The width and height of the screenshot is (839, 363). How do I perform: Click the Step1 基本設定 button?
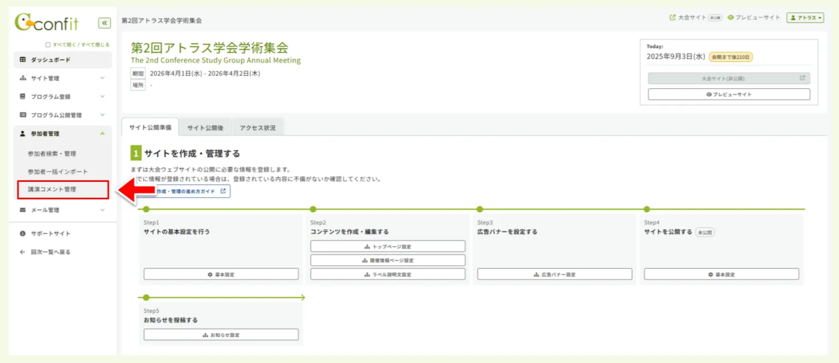tap(221, 274)
